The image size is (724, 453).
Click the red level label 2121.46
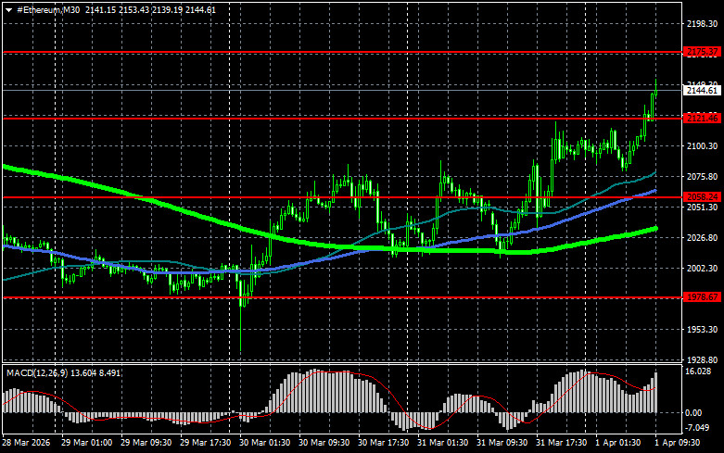click(702, 119)
